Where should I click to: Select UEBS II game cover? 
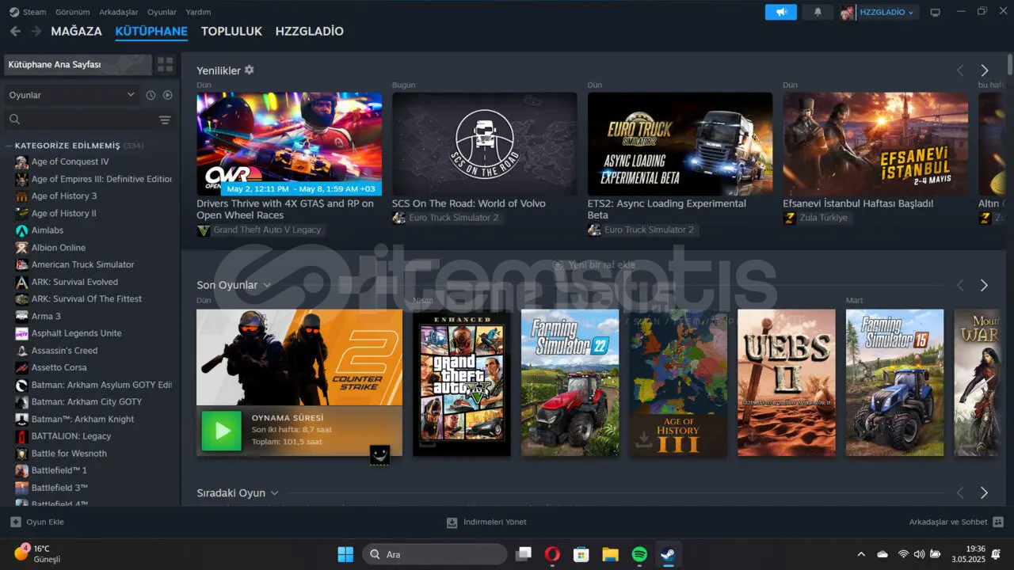(x=787, y=382)
